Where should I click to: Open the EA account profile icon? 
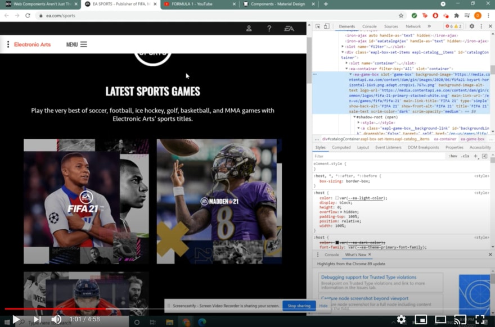[x=249, y=29]
